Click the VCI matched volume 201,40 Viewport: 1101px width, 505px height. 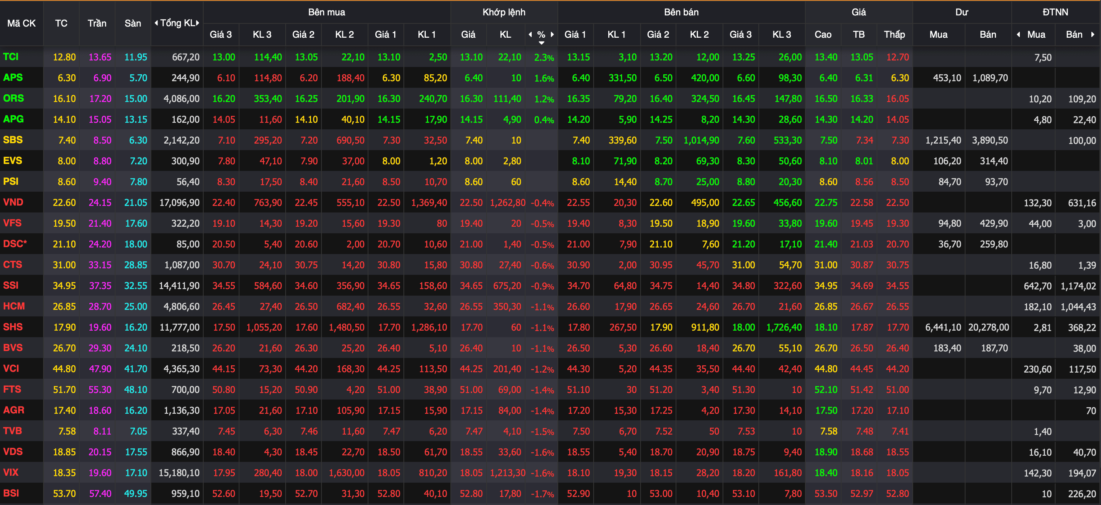click(507, 369)
